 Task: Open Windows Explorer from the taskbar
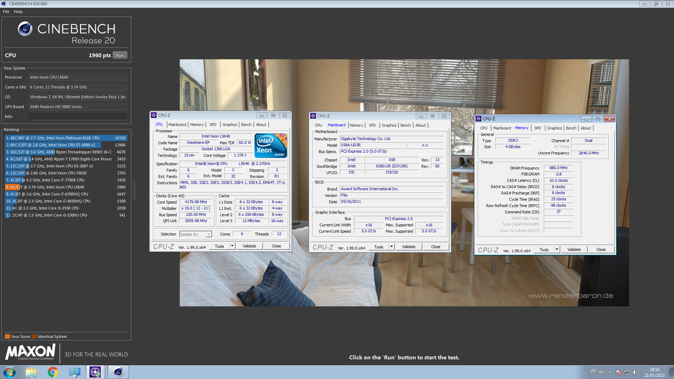[31, 372]
